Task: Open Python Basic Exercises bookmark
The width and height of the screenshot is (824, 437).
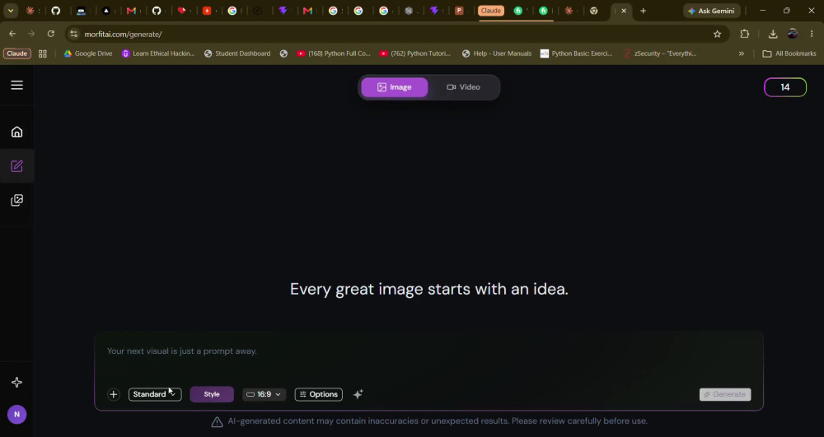Action: pos(577,53)
